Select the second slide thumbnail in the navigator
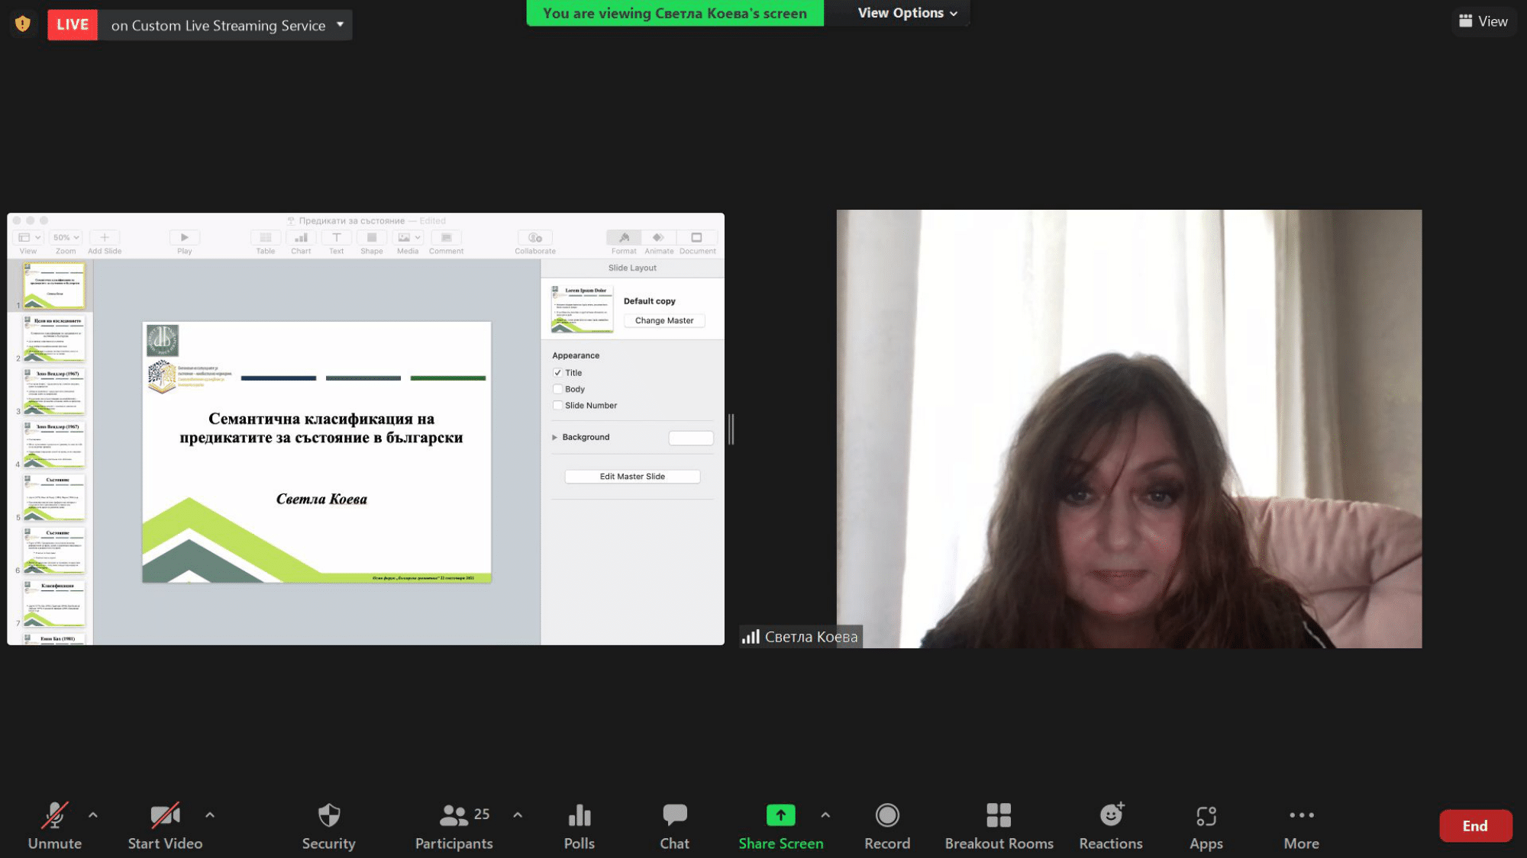1527x858 pixels. tap(54, 339)
